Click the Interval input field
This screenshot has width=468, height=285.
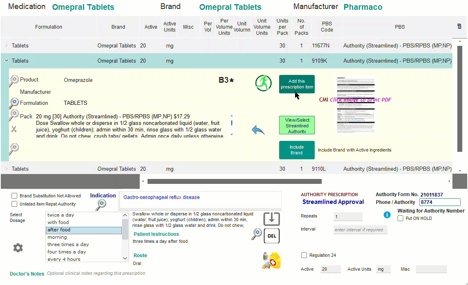(x=360, y=230)
